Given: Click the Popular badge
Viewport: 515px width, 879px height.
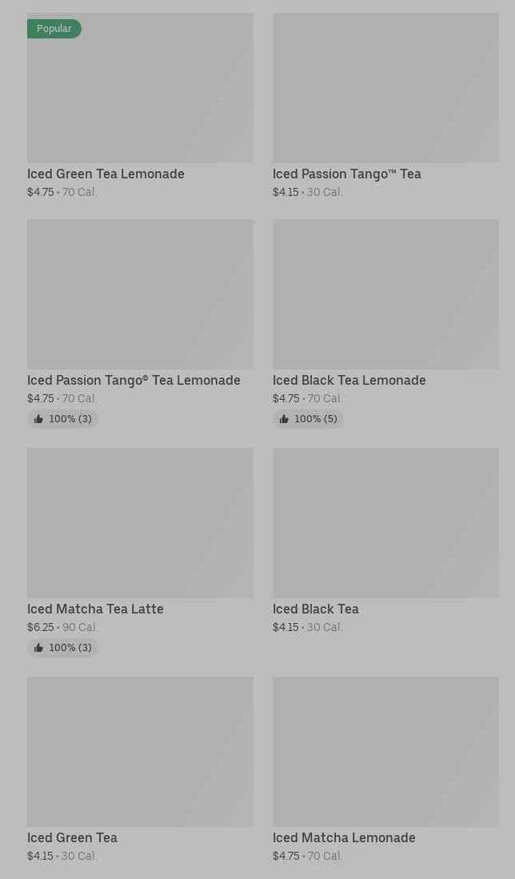Looking at the screenshot, I should (54, 29).
